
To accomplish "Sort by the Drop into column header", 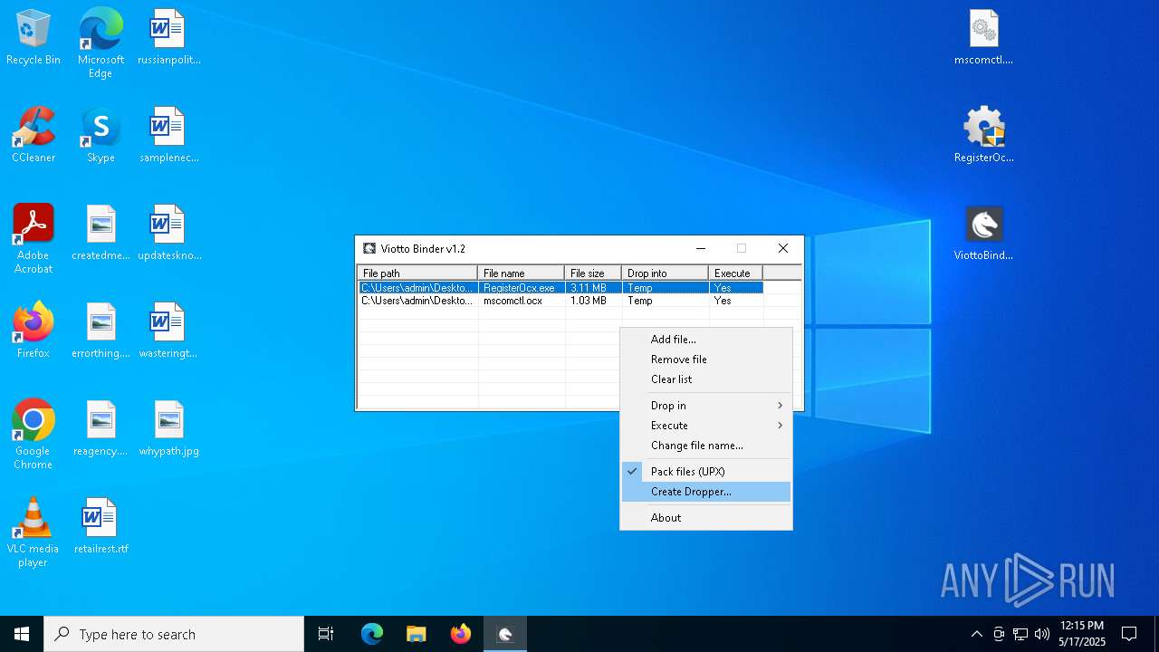I will [x=665, y=273].
